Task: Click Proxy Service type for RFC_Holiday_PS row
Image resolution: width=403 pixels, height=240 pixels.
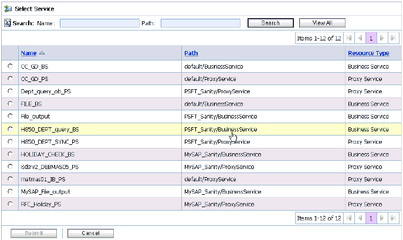Action: click(365, 204)
